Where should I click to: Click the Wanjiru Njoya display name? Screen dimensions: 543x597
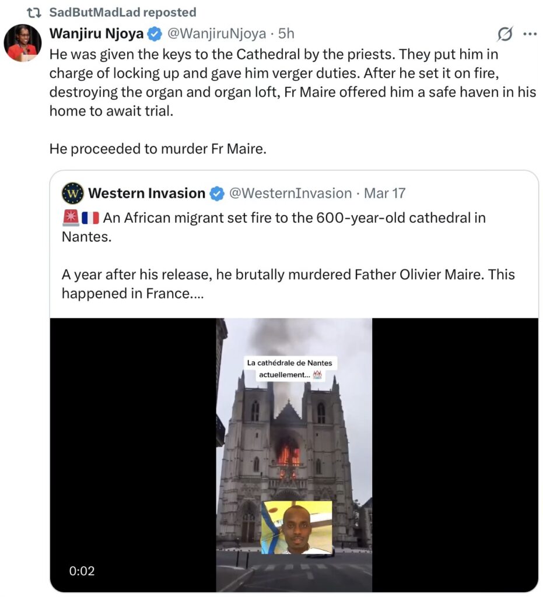(96, 34)
